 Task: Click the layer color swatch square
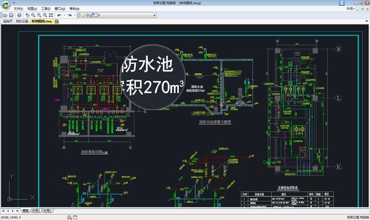(x=95, y=15)
